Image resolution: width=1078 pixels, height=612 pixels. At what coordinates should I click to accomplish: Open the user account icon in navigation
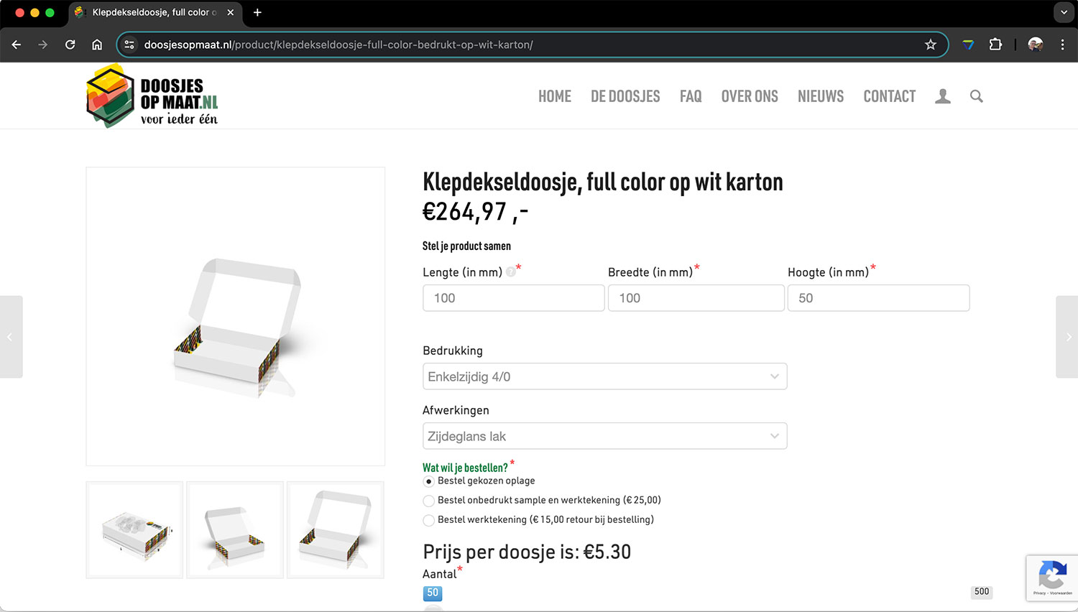point(942,96)
